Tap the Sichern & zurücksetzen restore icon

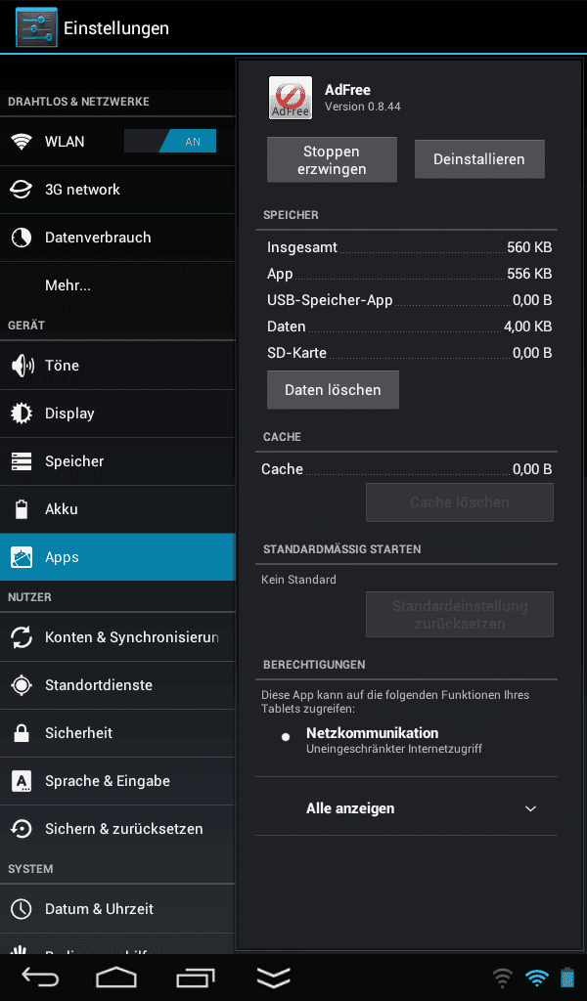[22, 829]
